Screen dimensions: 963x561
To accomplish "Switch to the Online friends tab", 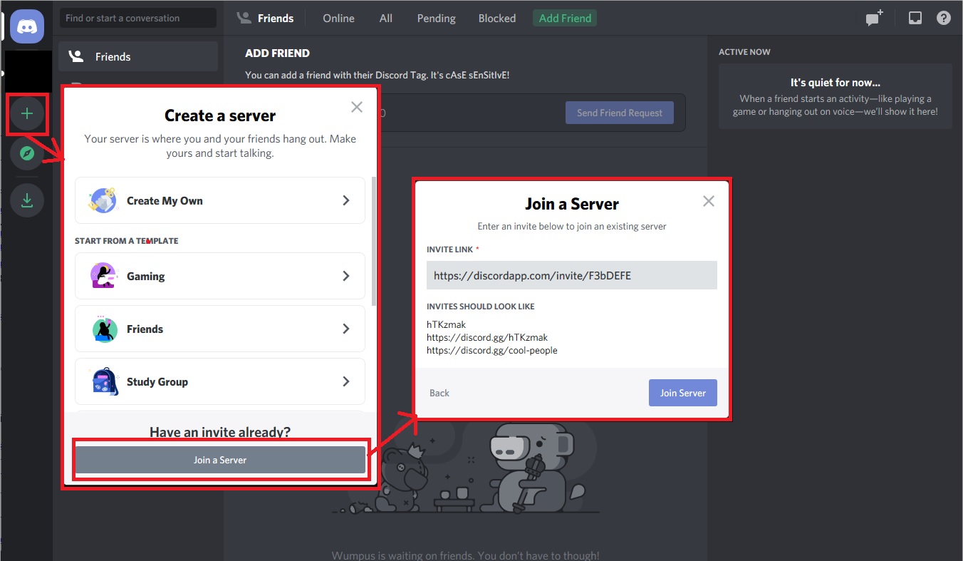I will [338, 19].
